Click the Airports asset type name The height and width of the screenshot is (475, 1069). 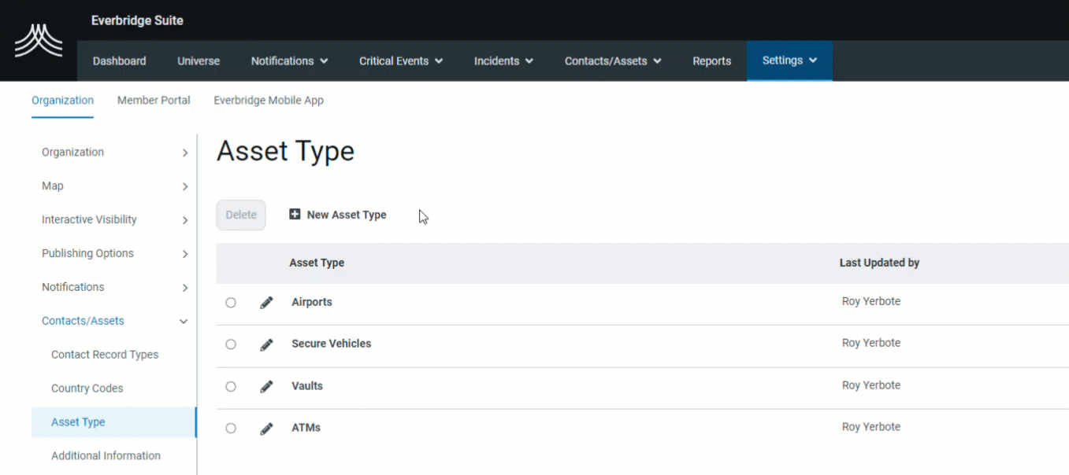(x=312, y=302)
